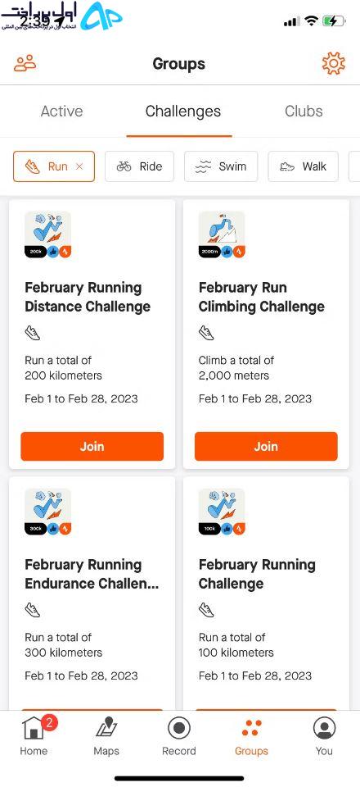This screenshot has height=787, width=360.
Task: Join the February Running Distance Challenge
Action: [92, 446]
